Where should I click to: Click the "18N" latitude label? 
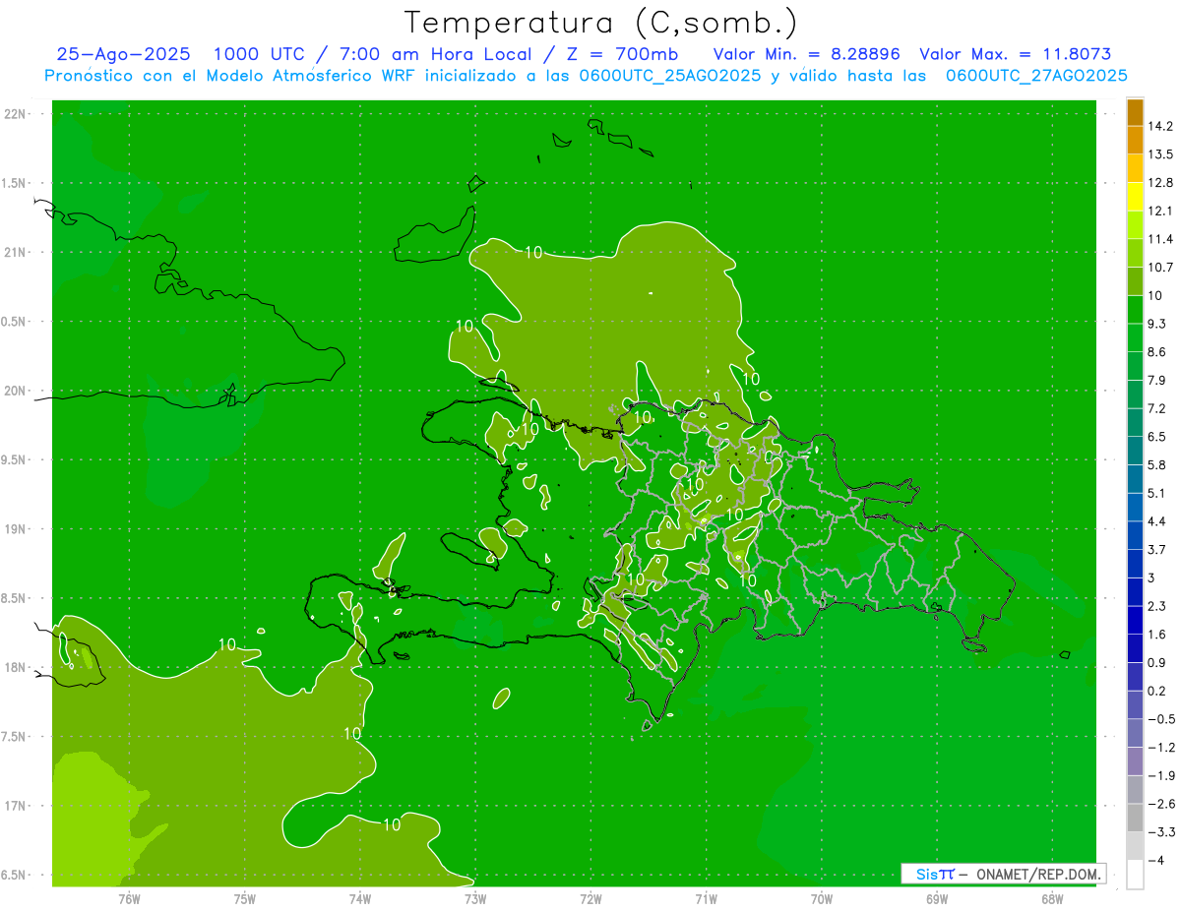point(17,667)
